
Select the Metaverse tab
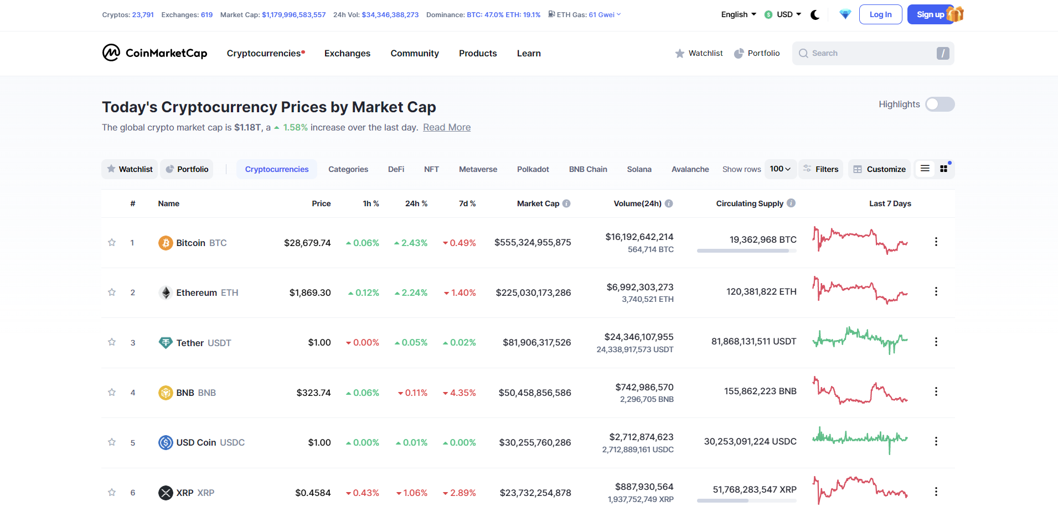[x=478, y=169]
